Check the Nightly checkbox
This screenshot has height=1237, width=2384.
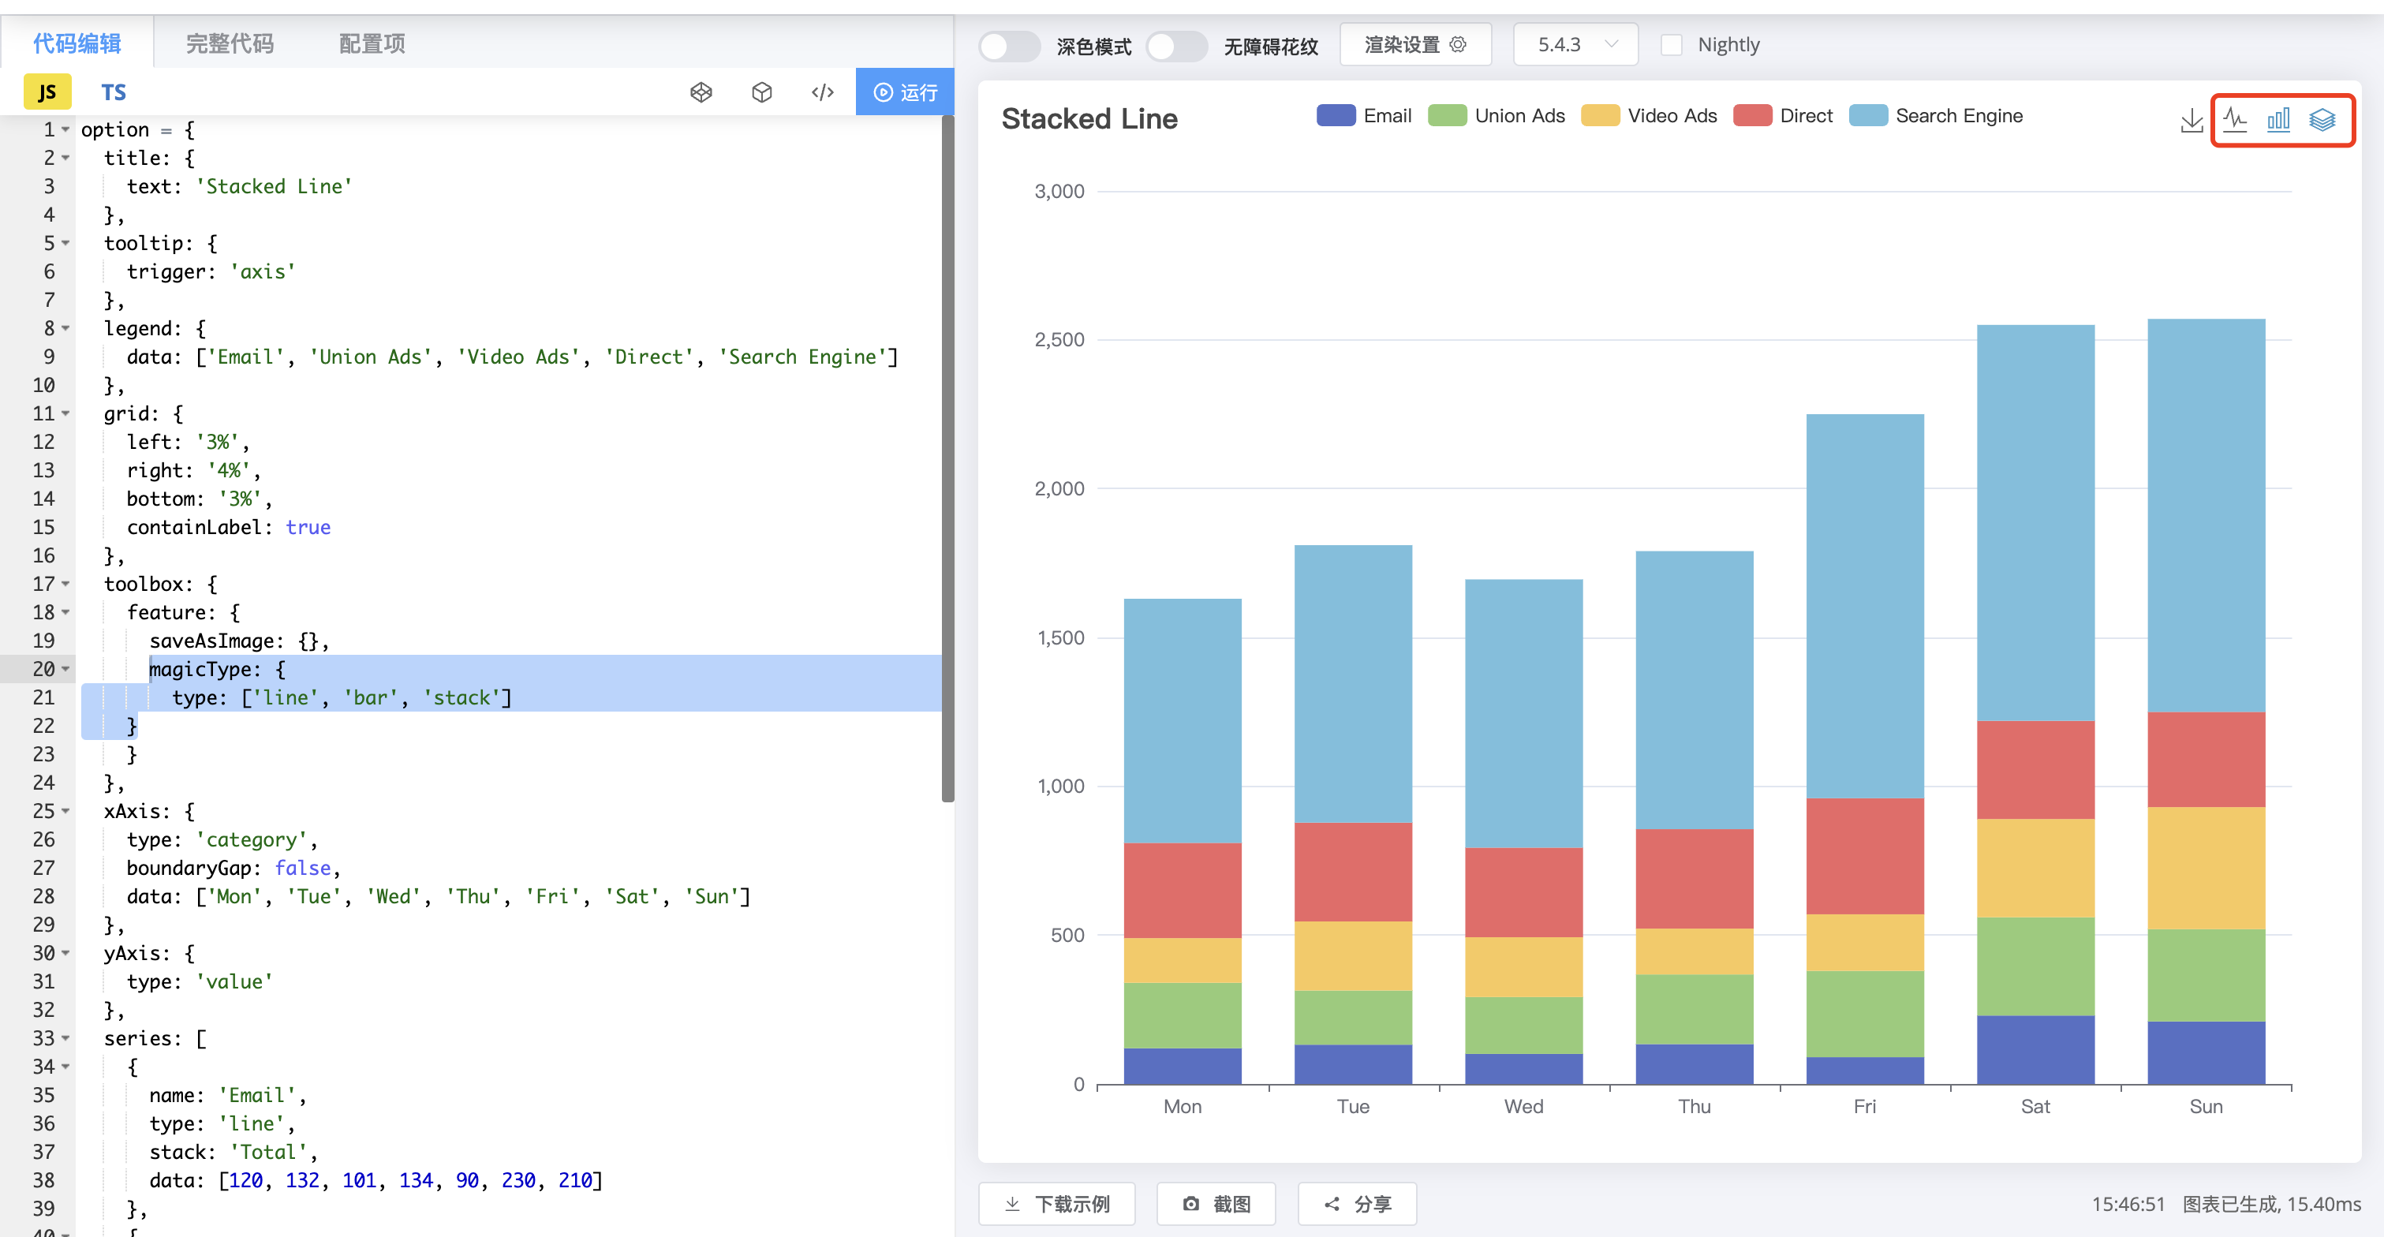coord(1672,43)
